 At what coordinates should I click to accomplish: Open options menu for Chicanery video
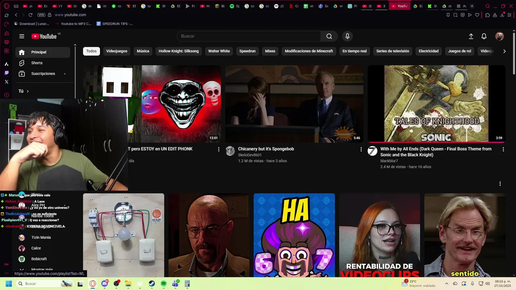(x=361, y=149)
